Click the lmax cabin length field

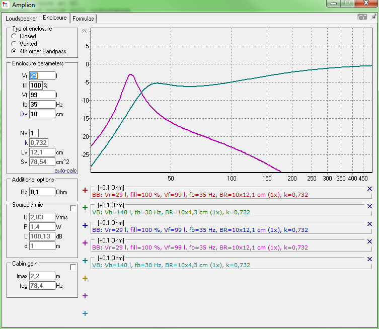click(42, 276)
